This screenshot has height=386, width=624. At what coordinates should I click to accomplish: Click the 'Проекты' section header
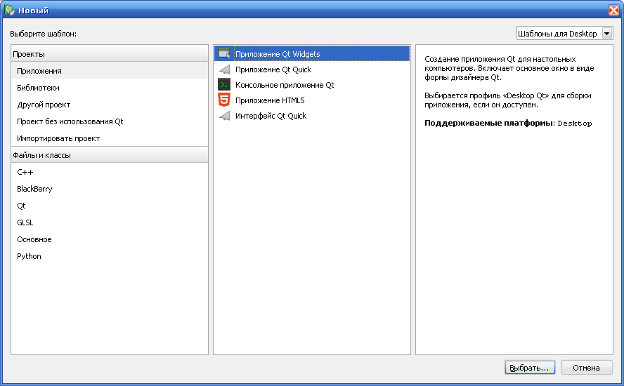pos(110,53)
